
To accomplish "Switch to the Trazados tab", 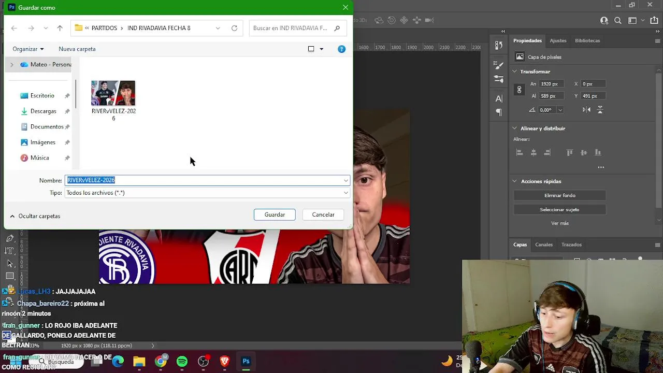I will coord(571,245).
